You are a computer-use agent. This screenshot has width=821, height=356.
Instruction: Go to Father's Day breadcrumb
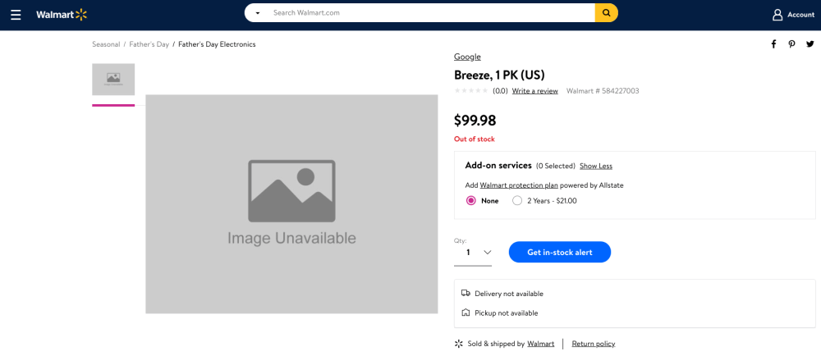tap(149, 44)
